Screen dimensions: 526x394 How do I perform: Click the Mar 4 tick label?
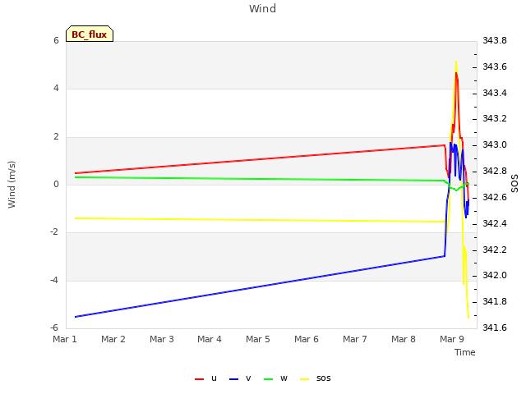210,339
